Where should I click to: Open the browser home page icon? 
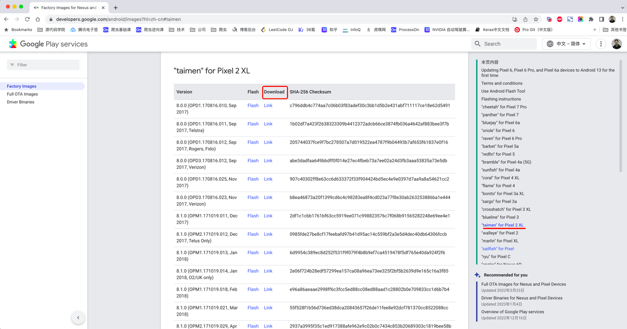pos(38,19)
